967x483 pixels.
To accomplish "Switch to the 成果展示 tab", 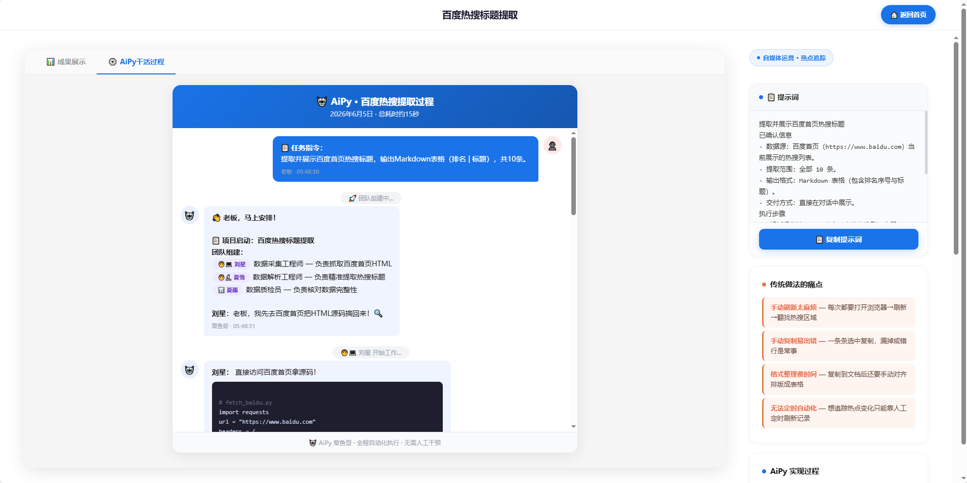I will coord(66,62).
